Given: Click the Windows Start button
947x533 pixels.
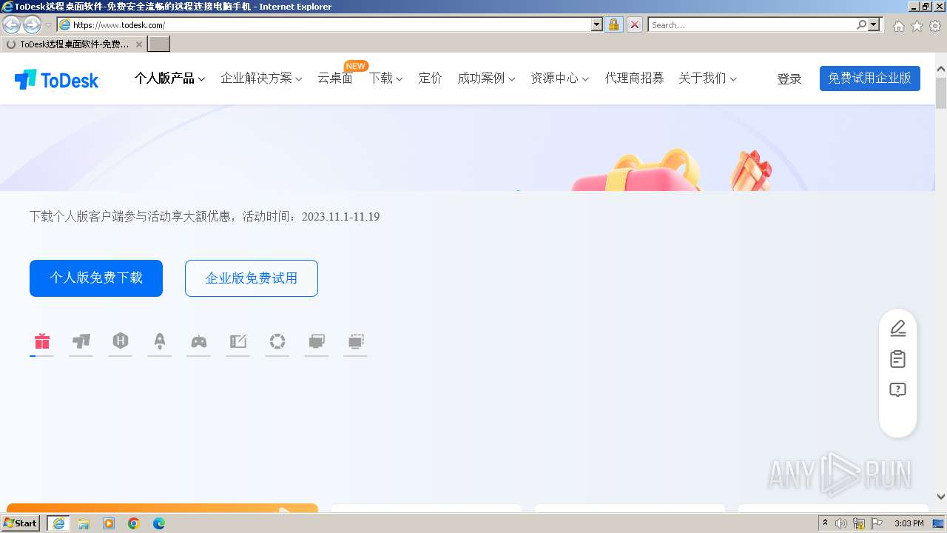Looking at the screenshot, I should tap(21, 523).
